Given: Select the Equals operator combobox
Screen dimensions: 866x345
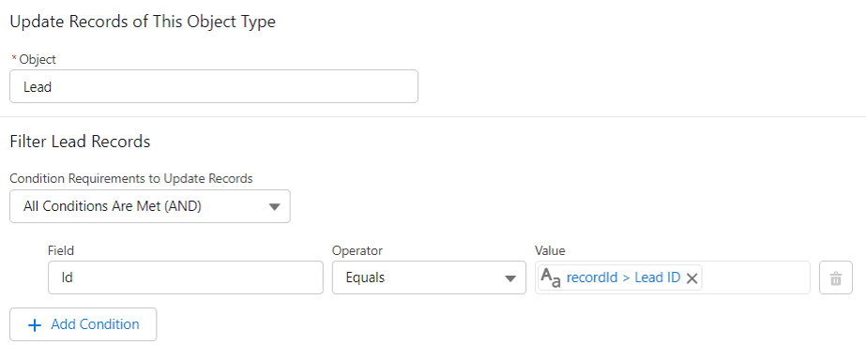Looking at the screenshot, I should (x=429, y=277).
